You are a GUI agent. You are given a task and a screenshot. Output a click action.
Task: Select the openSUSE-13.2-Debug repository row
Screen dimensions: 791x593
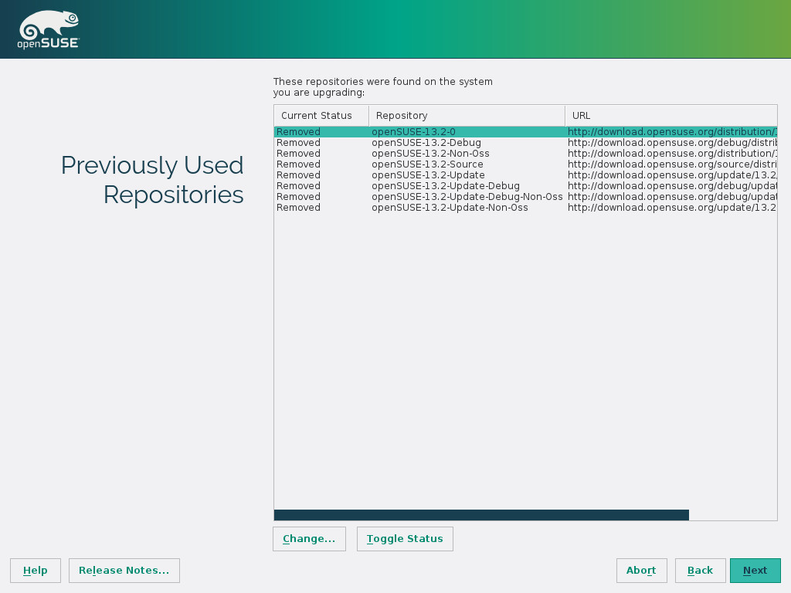click(426, 143)
